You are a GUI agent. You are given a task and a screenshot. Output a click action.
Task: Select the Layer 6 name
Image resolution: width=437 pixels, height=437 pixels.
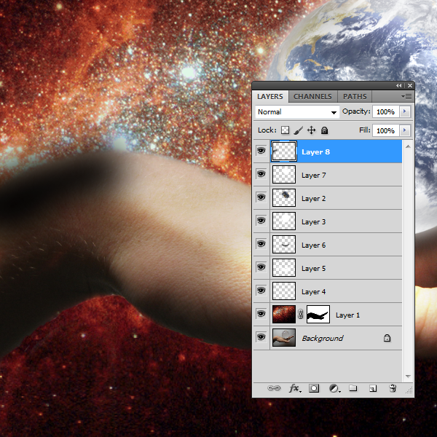[313, 245]
